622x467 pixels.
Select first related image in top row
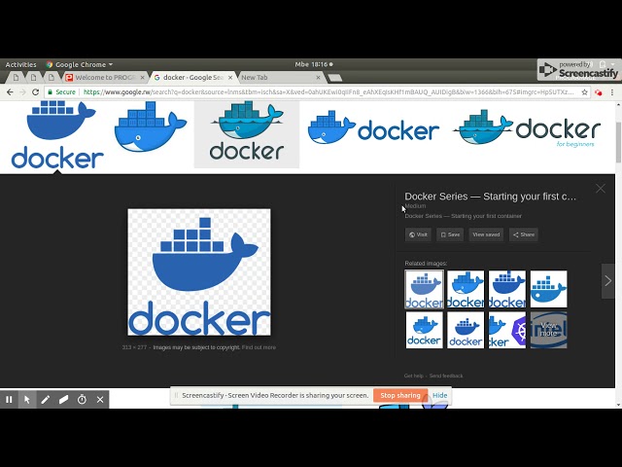click(424, 289)
